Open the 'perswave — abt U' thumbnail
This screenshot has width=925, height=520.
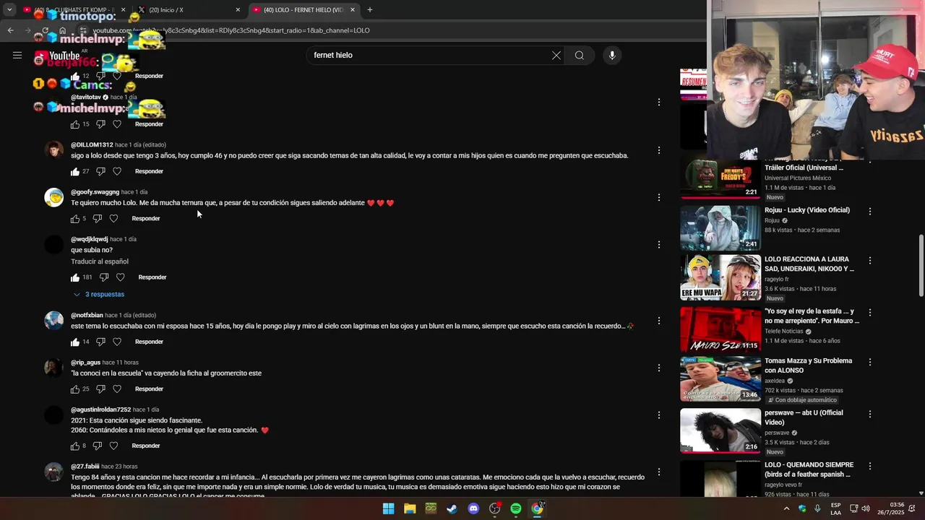click(x=720, y=430)
